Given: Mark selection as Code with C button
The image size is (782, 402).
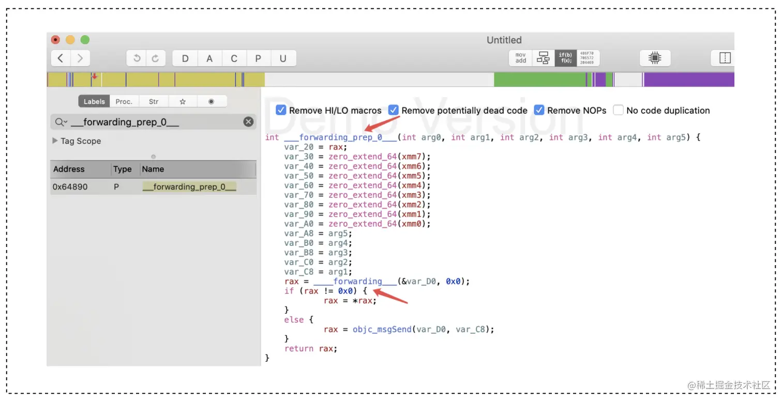Looking at the screenshot, I should [x=234, y=58].
